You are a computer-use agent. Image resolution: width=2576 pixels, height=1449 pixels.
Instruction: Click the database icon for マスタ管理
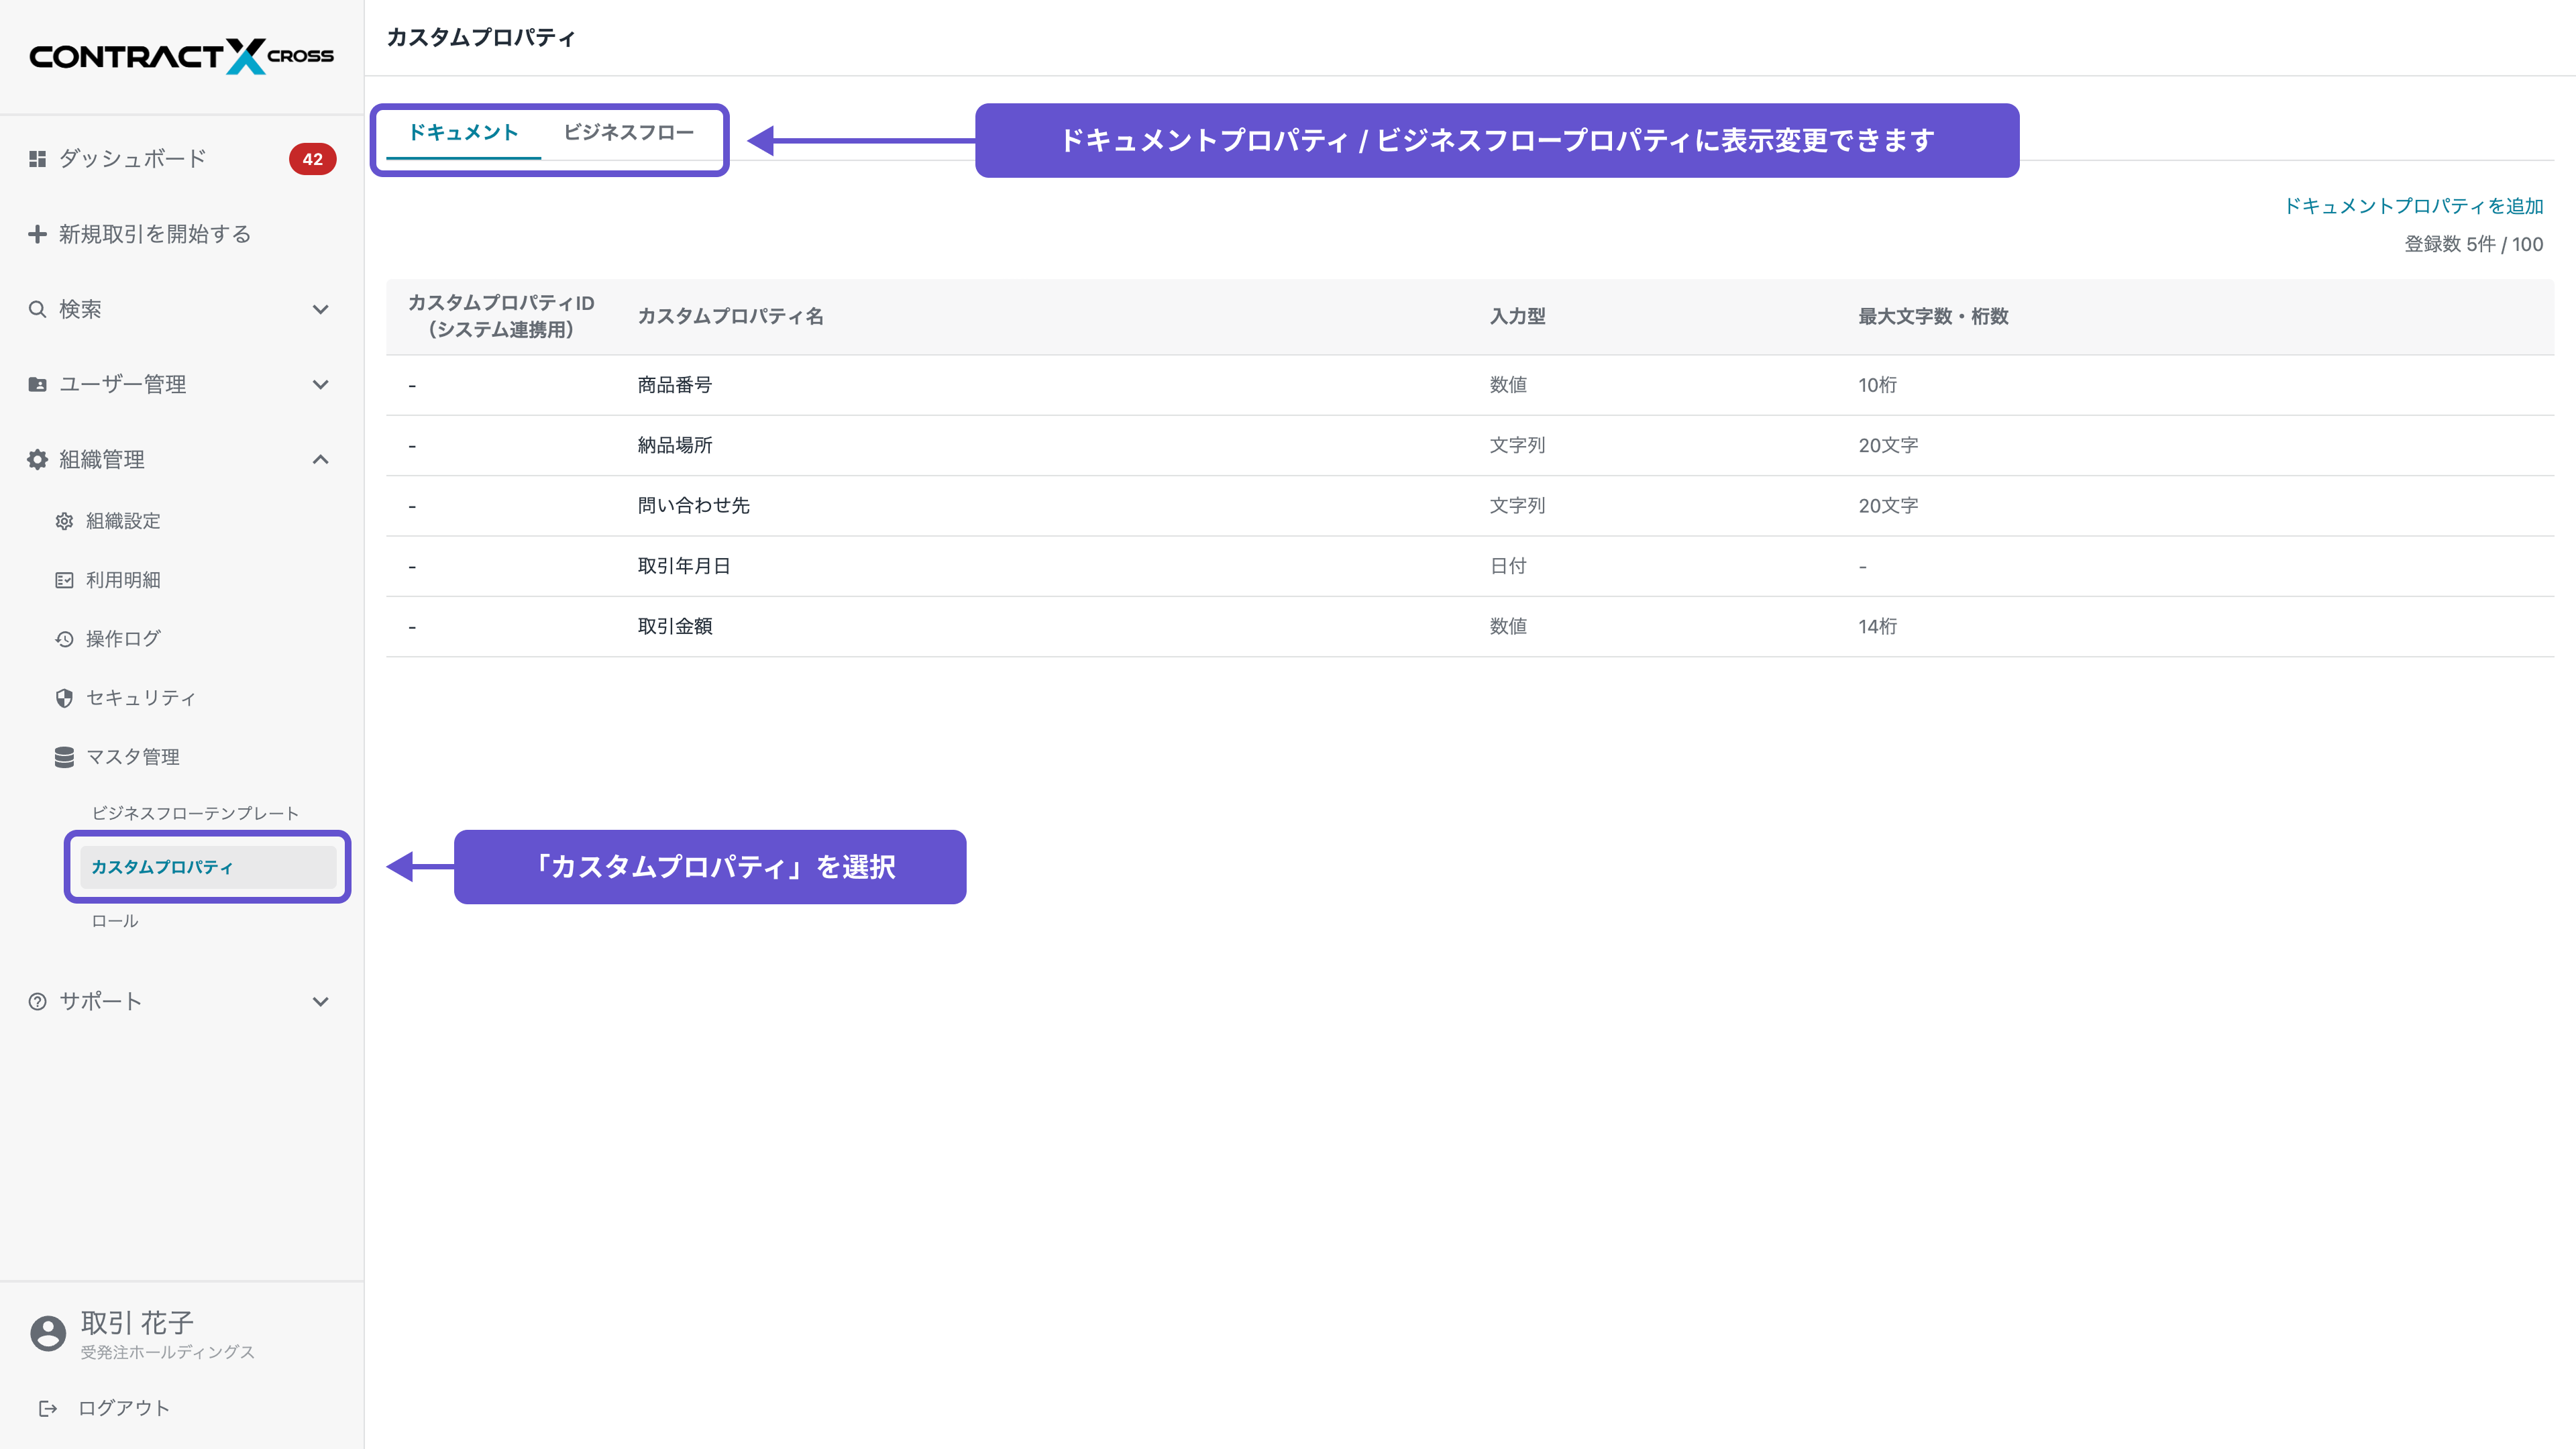[x=64, y=757]
